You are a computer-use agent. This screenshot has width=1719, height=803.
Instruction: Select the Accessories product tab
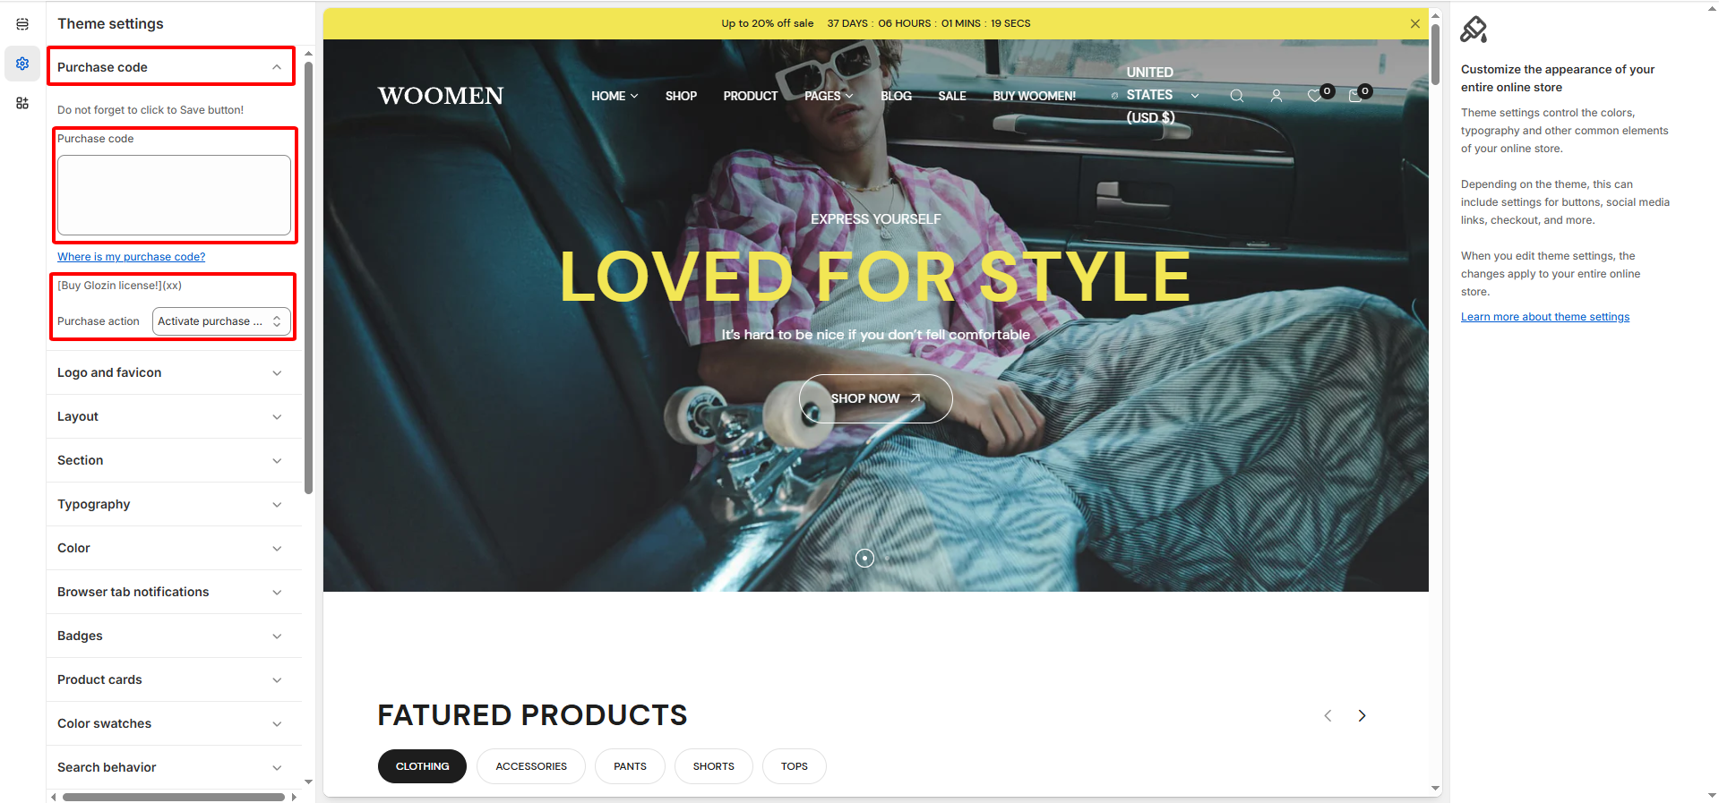(531, 766)
